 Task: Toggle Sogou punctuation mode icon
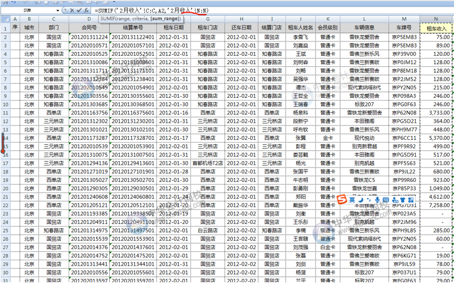click(x=369, y=200)
